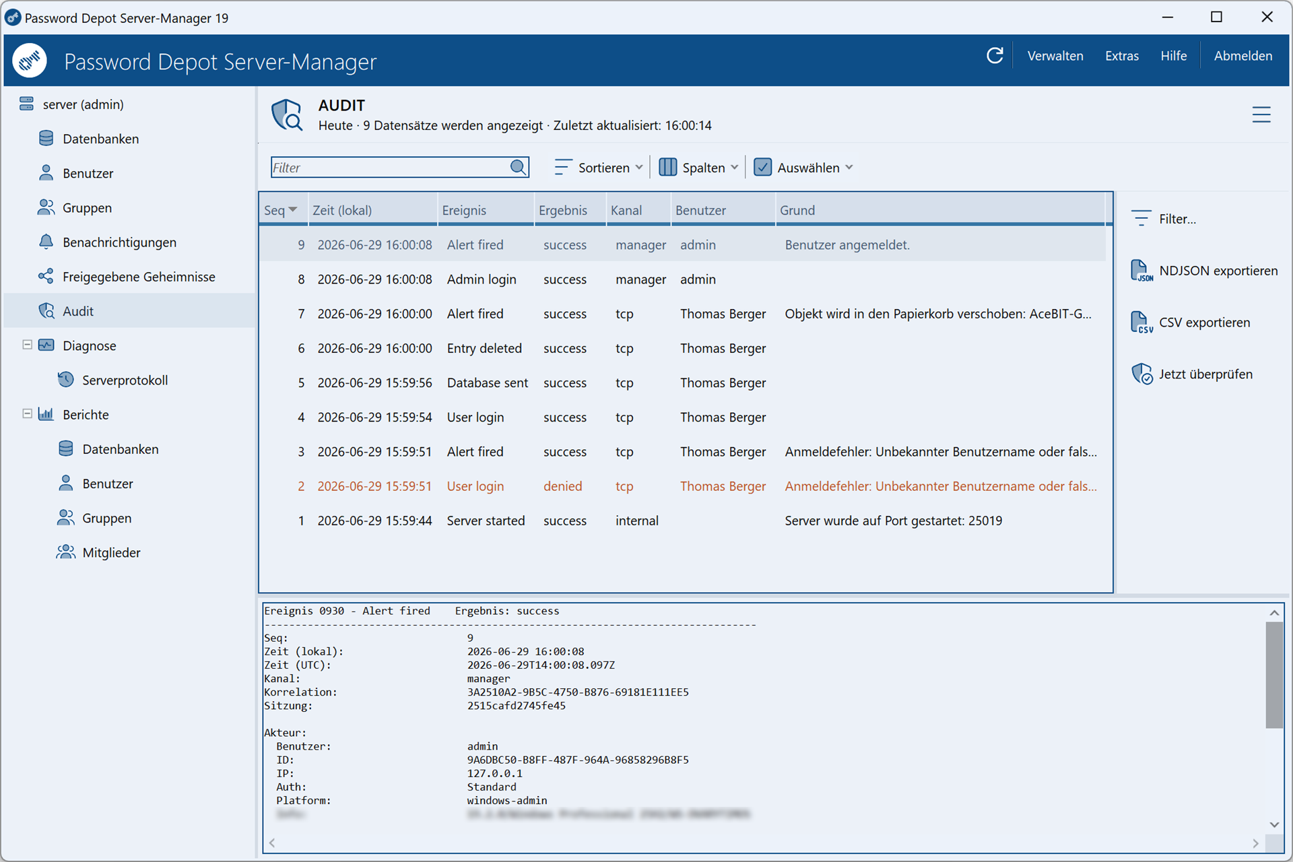
Task: Select the Audit sidebar item
Action: click(x=129, y=310)
